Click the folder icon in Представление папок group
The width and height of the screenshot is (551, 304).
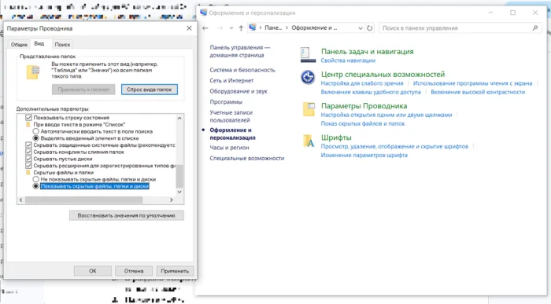tap(33, 72)
